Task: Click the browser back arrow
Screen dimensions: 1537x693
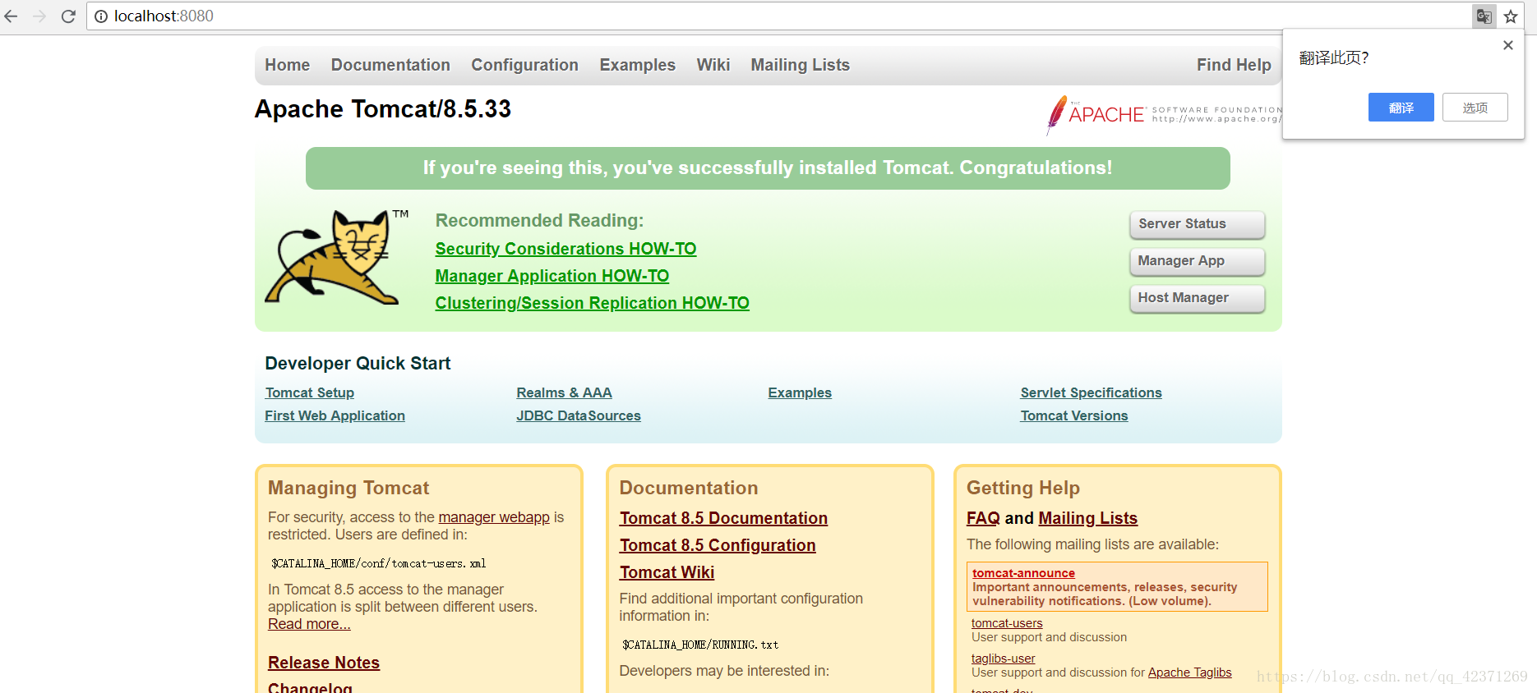Action: [x=11, y=16]
